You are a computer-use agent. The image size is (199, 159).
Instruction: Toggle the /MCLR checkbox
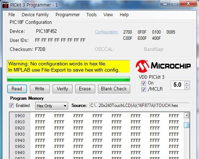143,89
